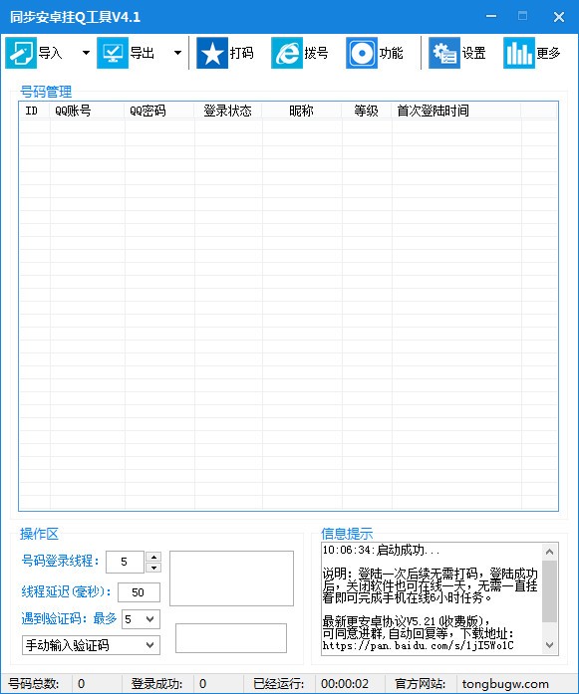This screenshot has height=694, width=579.
Task: Sort by the 昵称 column header
Action: coord(302,111)
